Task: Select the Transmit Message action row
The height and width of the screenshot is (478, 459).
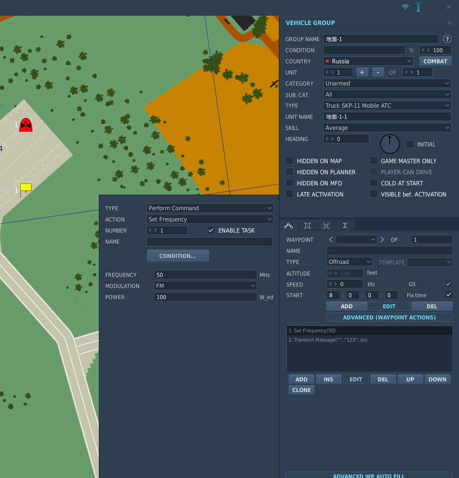Action: (369, 340)
